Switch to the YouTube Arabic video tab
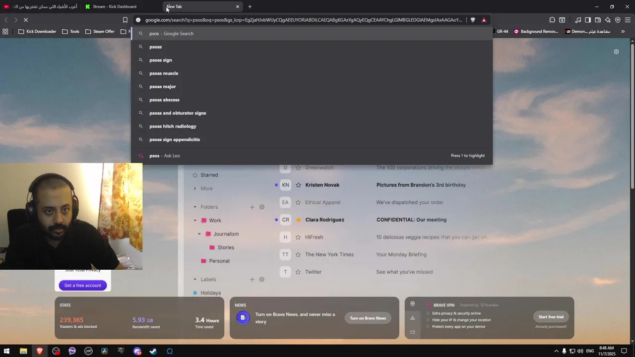The image size is (635, 357). [x=40, y=6]
